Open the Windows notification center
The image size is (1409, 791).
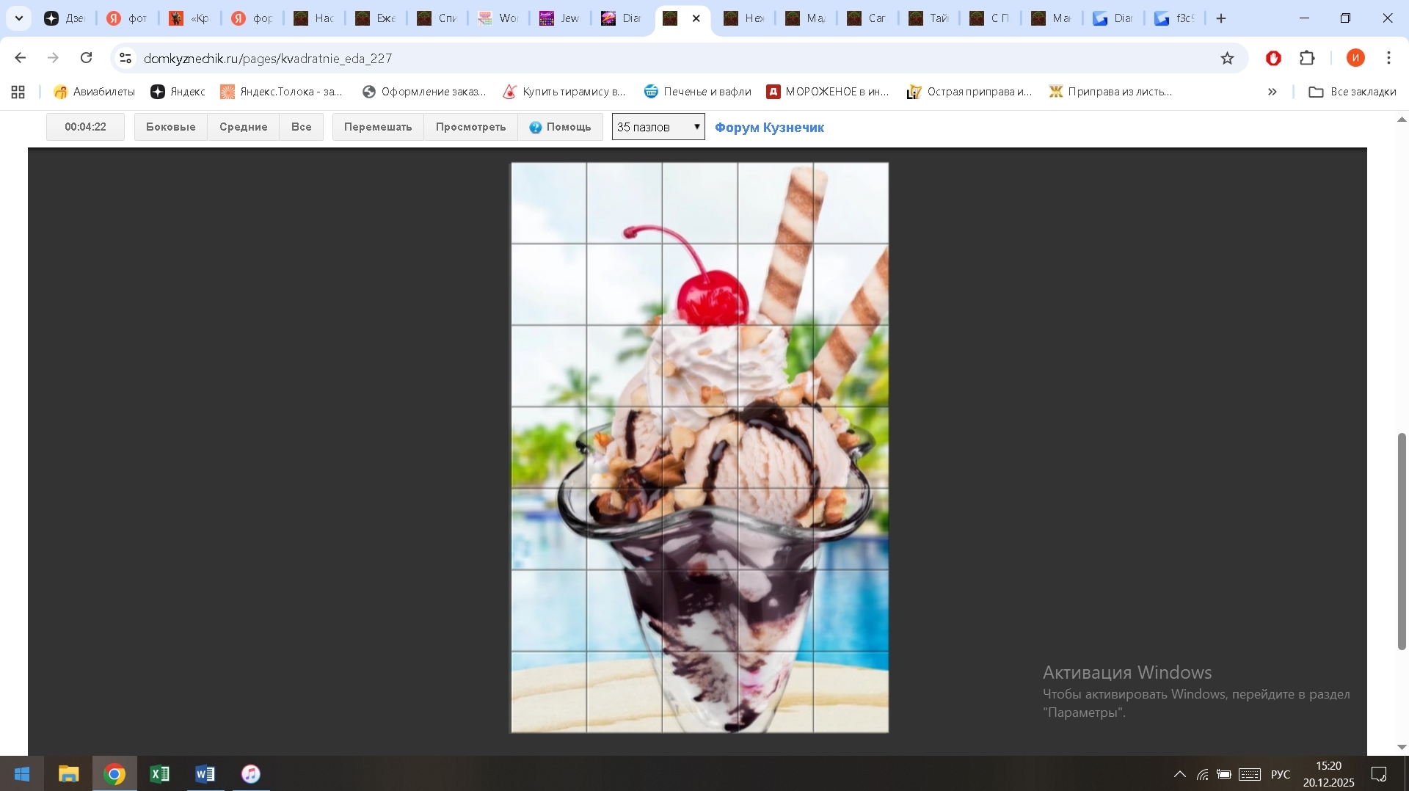tap(1379, 774)
